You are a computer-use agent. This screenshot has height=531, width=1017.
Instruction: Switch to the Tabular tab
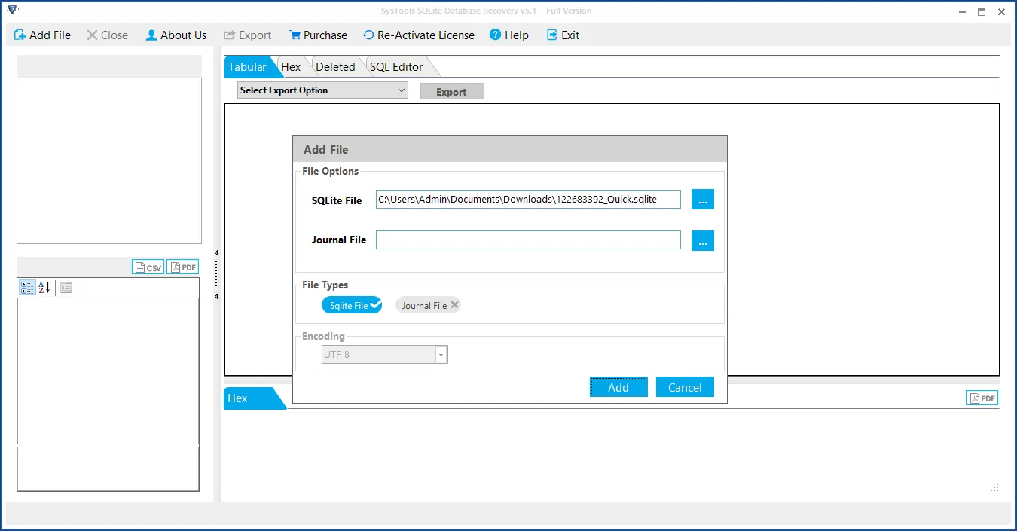[248, 67]
